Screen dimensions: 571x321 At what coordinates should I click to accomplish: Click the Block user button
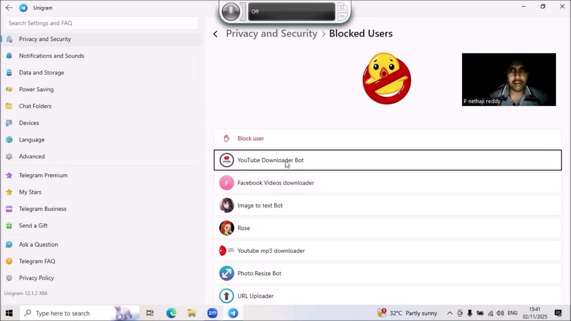point(388,139)
